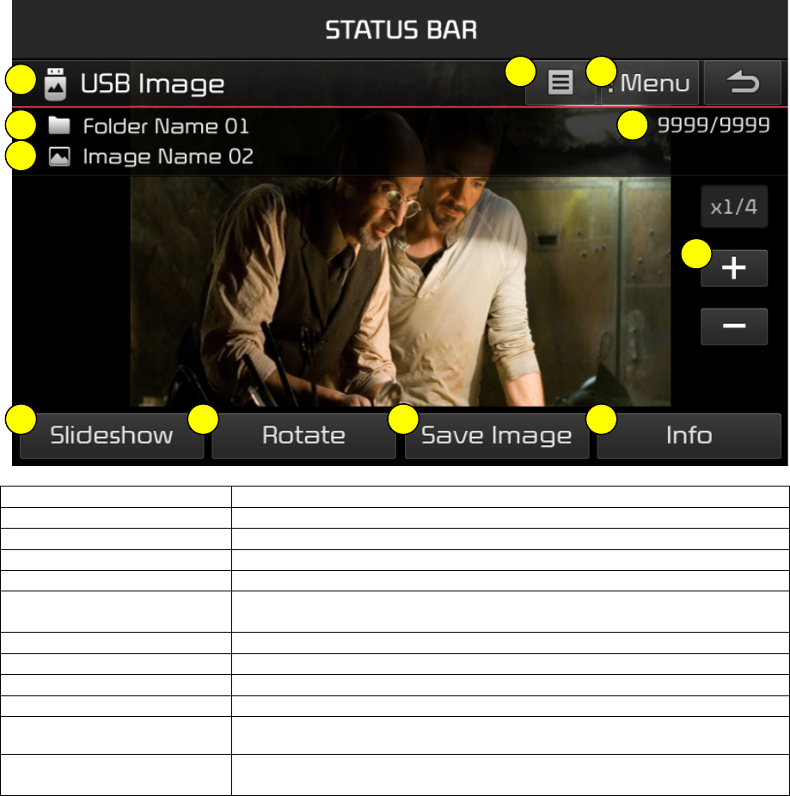This screenshot has width=790, height=796.
Task: Click the folder icon beside Folder Name 01
Action: click(x=59, y=126)
